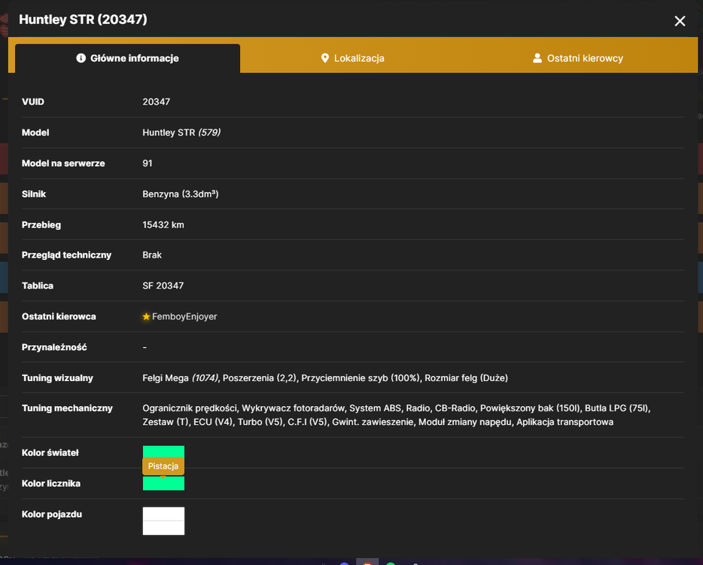This screenshot has width=703, height=565.
Task: Click the Przegląd techniczny value Brak
Action: pyautogui.click(x=152, y=255)
